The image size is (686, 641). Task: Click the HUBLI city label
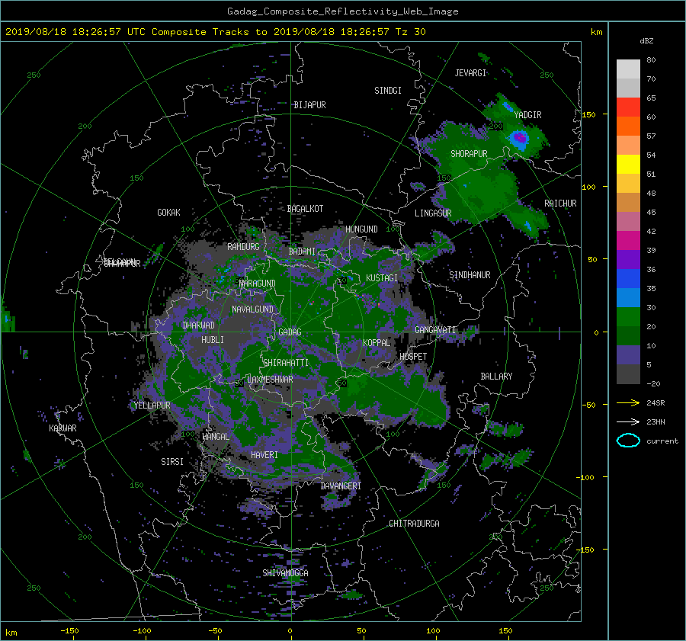point(213,340)
